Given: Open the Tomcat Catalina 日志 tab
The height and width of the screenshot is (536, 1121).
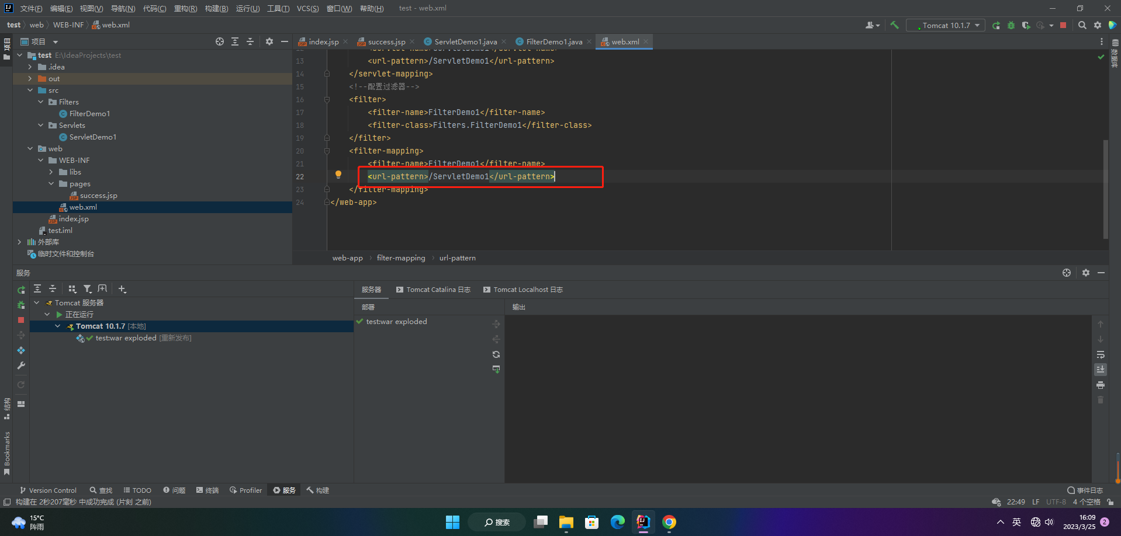Looking at the screenshot, I should pyautogui.click(x=438, y=290).
